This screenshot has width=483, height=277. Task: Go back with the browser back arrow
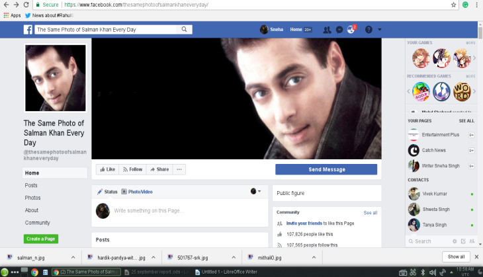click(6, 5)
